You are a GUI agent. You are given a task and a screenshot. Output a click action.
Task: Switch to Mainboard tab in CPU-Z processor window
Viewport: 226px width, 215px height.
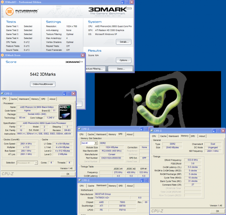click(24, 99)
